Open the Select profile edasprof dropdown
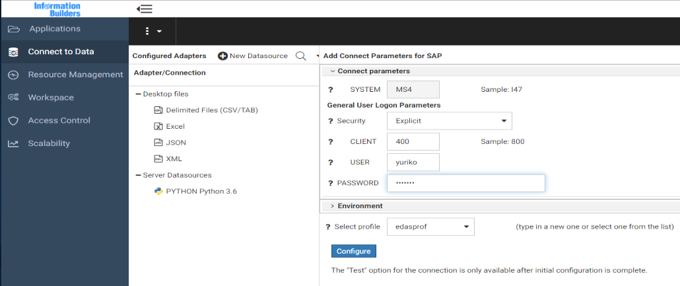The image size is (680, 286). coord(430,227)
